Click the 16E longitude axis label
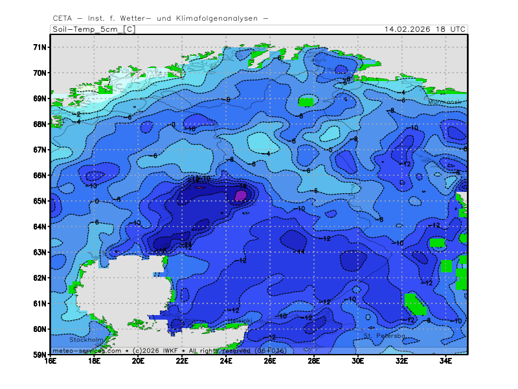The image size is (518, 389). click(51, 360)
